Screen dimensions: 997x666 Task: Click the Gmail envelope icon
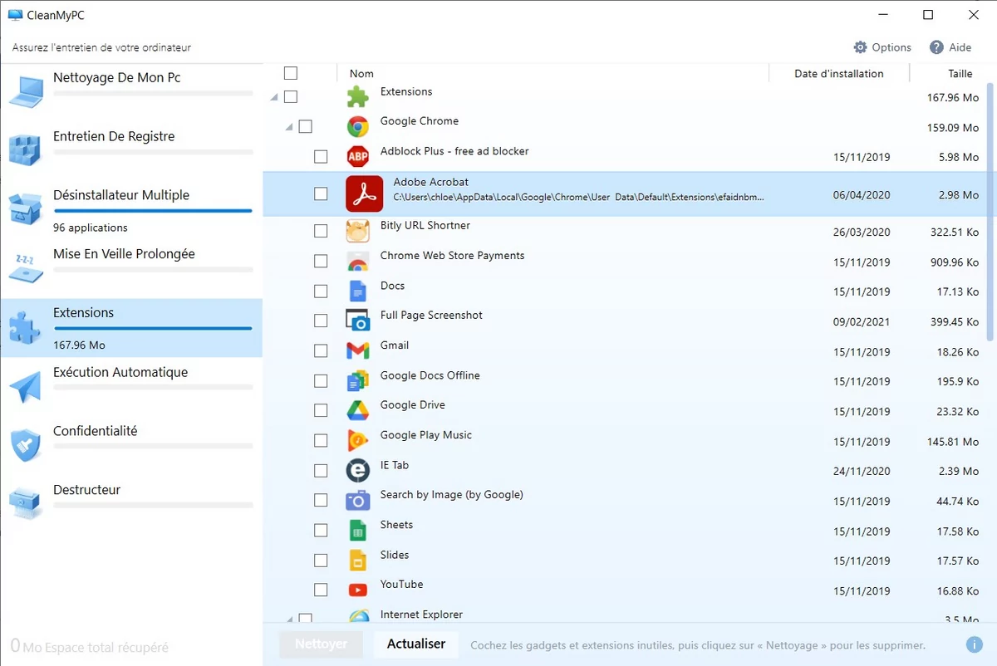(x=358, y=350)
